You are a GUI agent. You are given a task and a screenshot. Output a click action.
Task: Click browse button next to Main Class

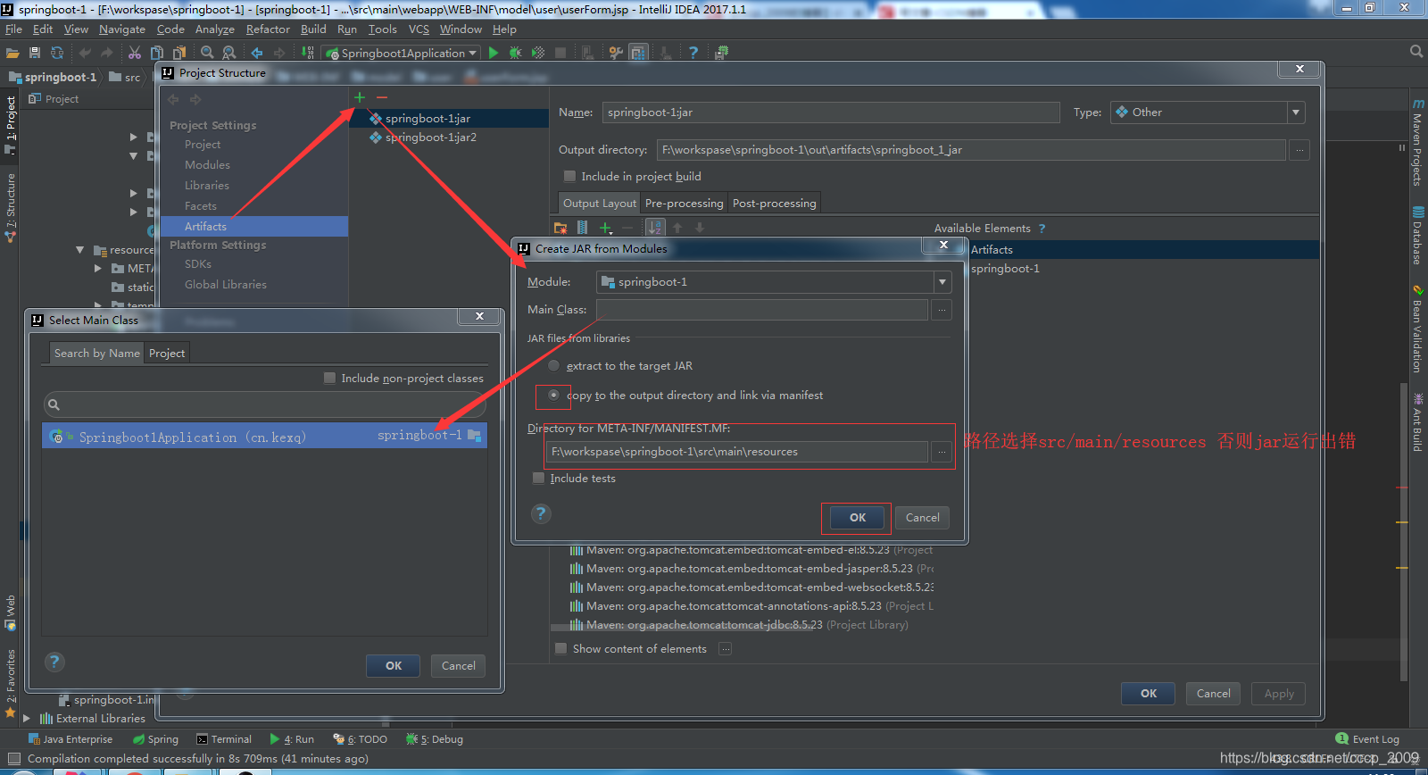click(942, 310)
